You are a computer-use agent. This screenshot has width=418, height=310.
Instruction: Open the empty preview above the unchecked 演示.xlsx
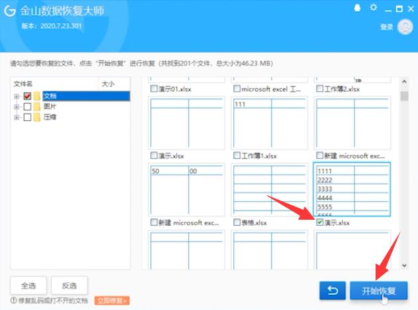(187, 123)
